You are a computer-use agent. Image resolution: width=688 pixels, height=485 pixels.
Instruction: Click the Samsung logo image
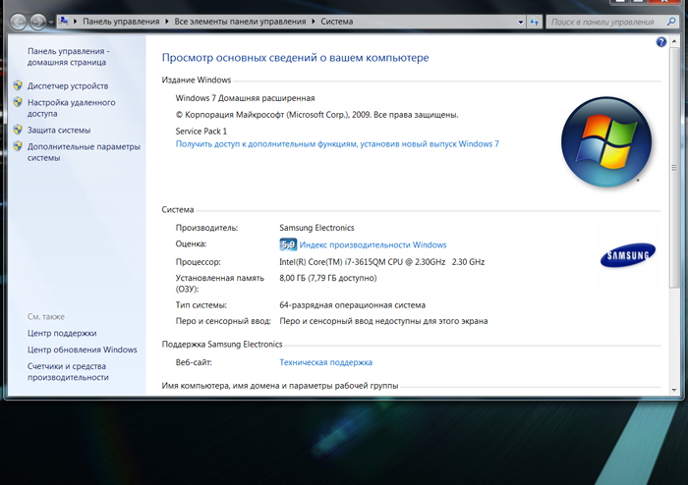pyautogui.click(x=625, y=257)
